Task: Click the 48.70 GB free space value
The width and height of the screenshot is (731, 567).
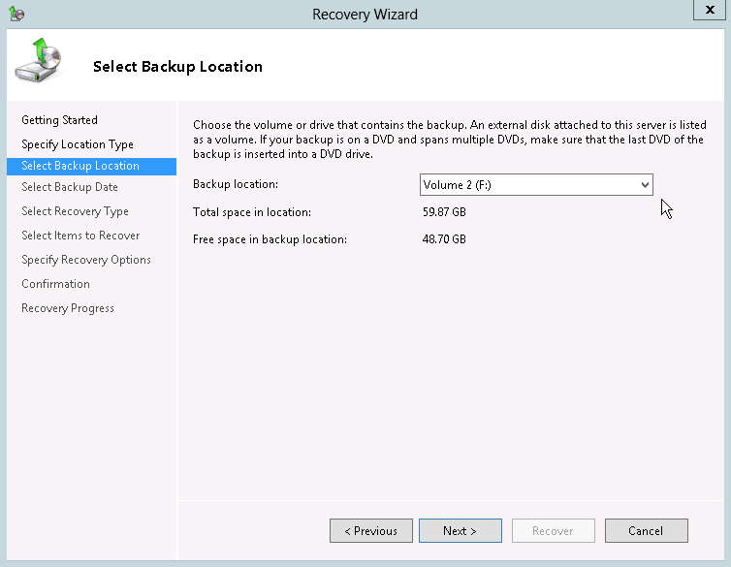Action: pyautogui.click(x=444, y=238)
